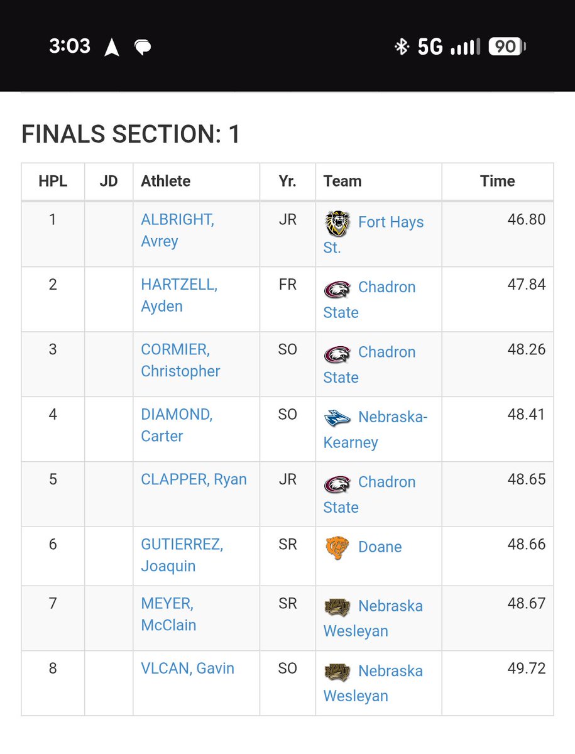Open athlete HARTZELL, Ayden profile
The image size is (575, 754).
(x=179, y=295)
